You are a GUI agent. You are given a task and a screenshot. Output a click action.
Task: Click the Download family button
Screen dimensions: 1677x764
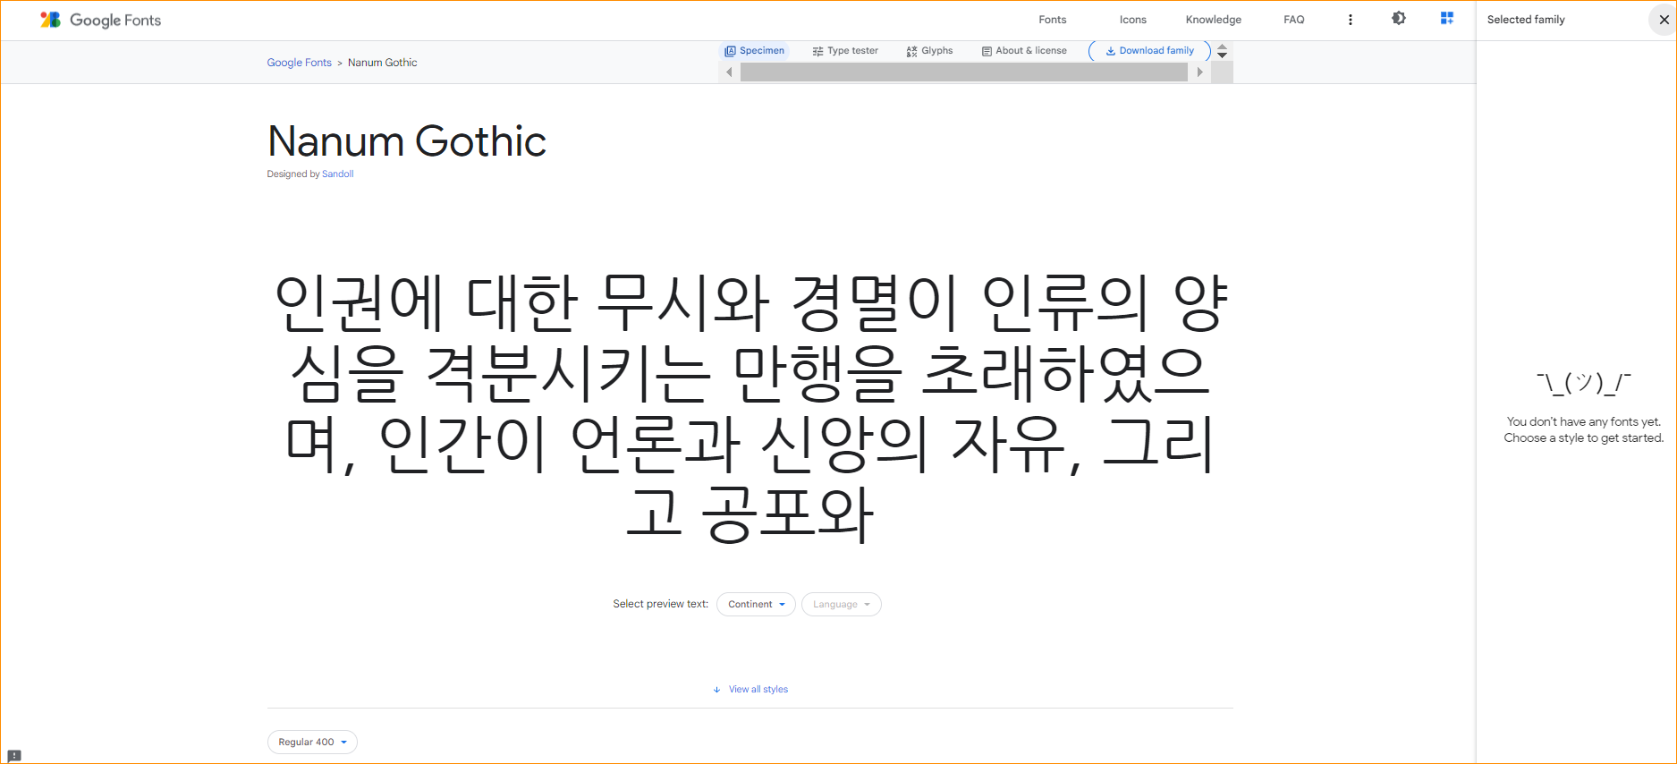point(1149,51)
